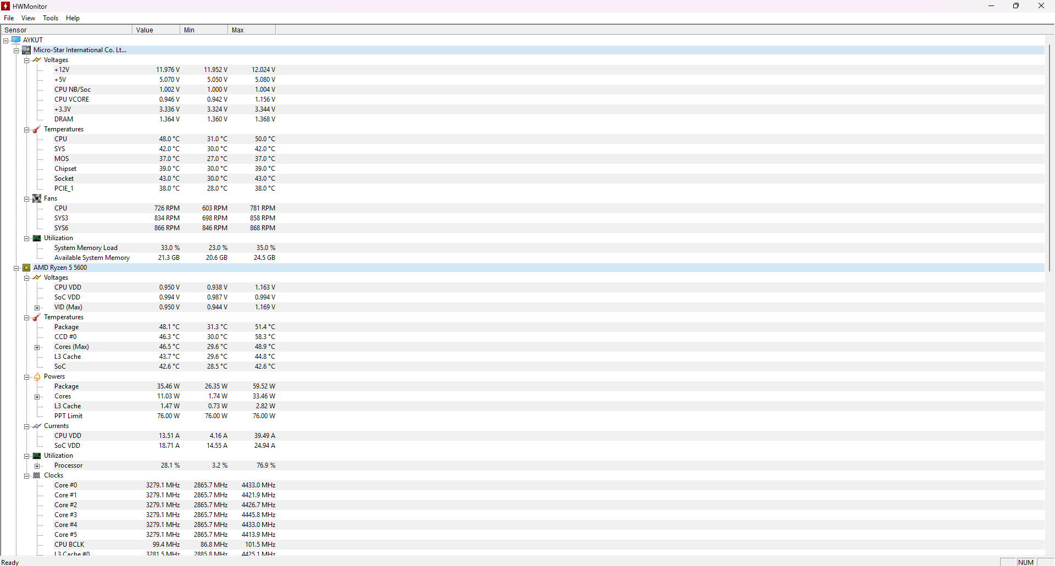This screenshot has width=1055, height=566.
Task: Open the Tools menu
Action: [51, 18]
